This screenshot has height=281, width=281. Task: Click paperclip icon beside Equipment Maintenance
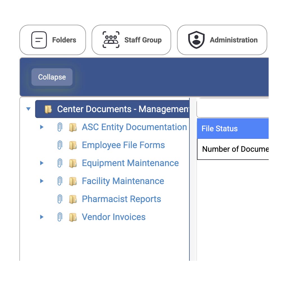(60, 163)
